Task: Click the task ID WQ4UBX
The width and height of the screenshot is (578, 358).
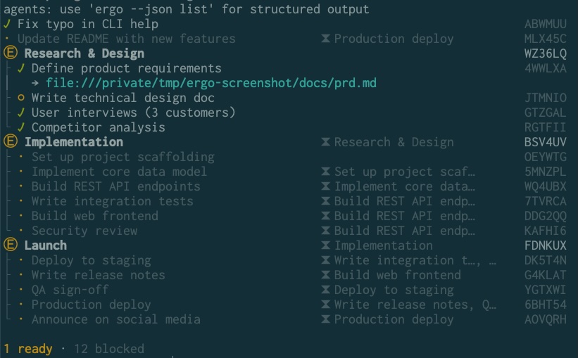Action: [x=545, y=186]
